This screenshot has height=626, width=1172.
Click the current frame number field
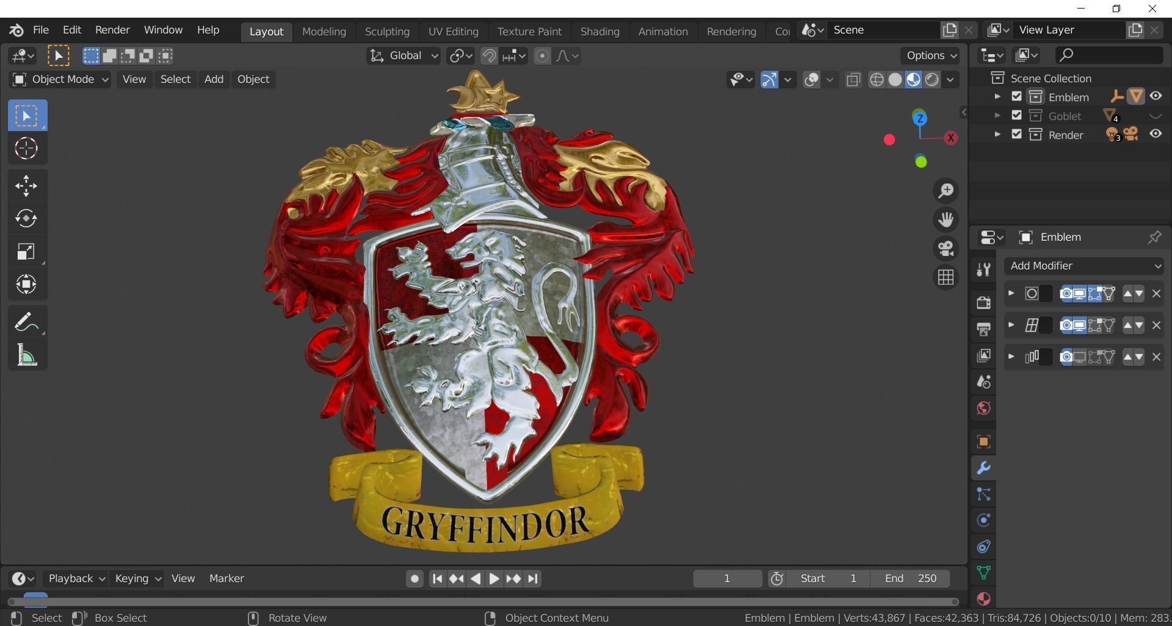[x=727, y=578]
